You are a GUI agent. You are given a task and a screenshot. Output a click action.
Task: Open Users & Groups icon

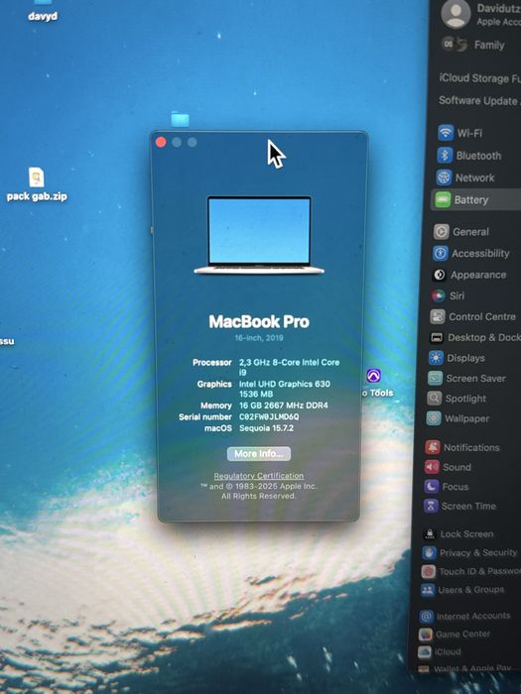coord(427,590)
